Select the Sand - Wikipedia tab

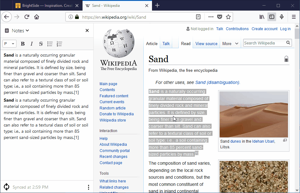pos(118,6)
